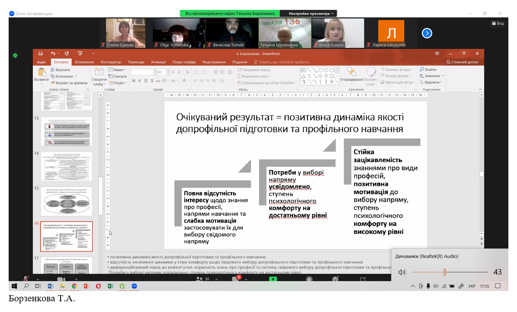The height and width of the screenshot is (312, 517).
Task: Toggle strikethrough abc formatting
Action: 158,81
